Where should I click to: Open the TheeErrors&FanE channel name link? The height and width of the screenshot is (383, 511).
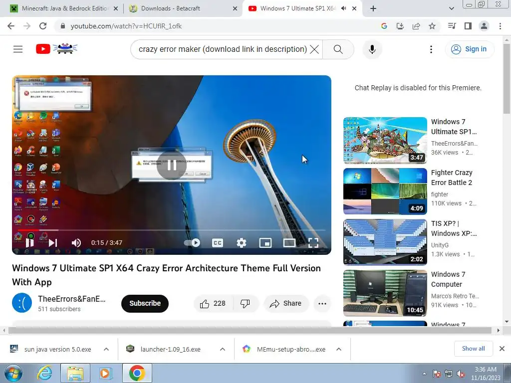72,299
